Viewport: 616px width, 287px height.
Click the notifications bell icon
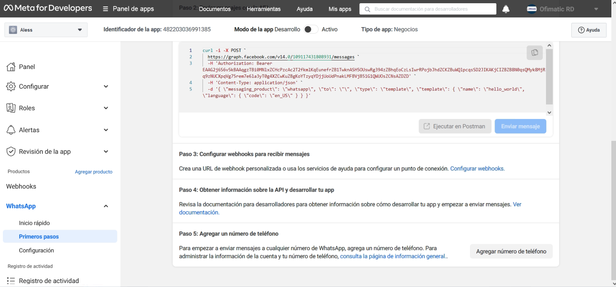[x=506, y=9]
